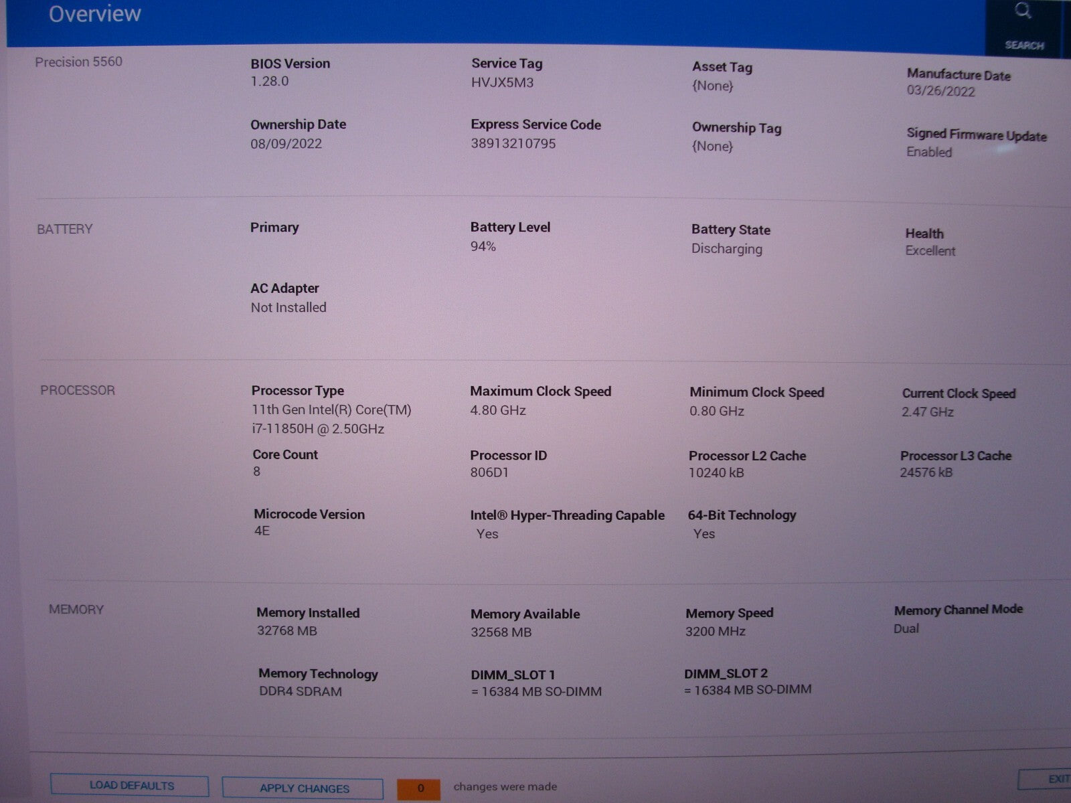Select the Processor Type i7-11850H text

pyautogui.click(x=318, y=429)
